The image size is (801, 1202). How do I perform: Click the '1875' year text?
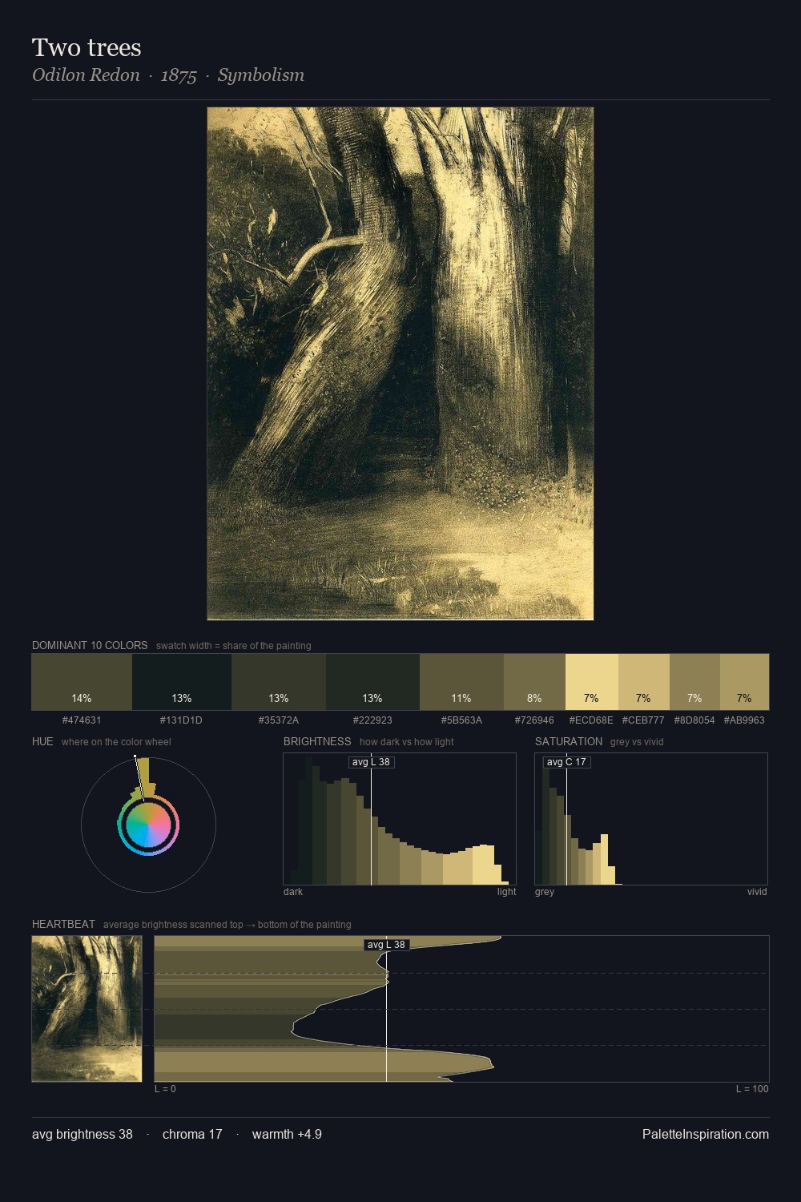point(179,75)
